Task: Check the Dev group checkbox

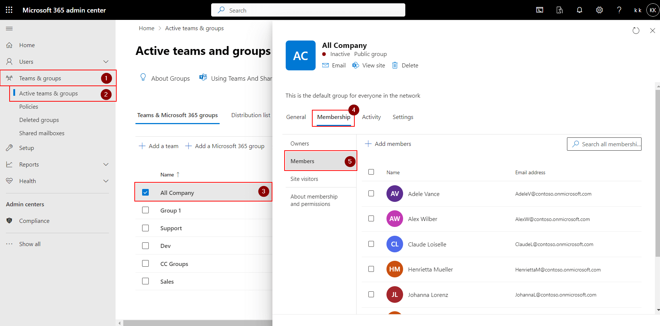Action: [x=145, y=246]
